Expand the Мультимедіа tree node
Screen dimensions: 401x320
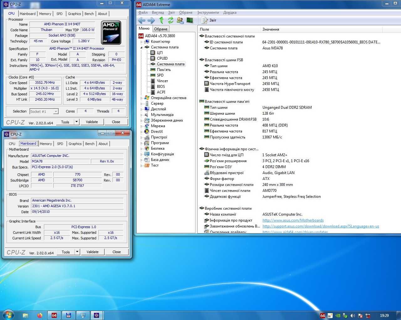click(141, 115)
